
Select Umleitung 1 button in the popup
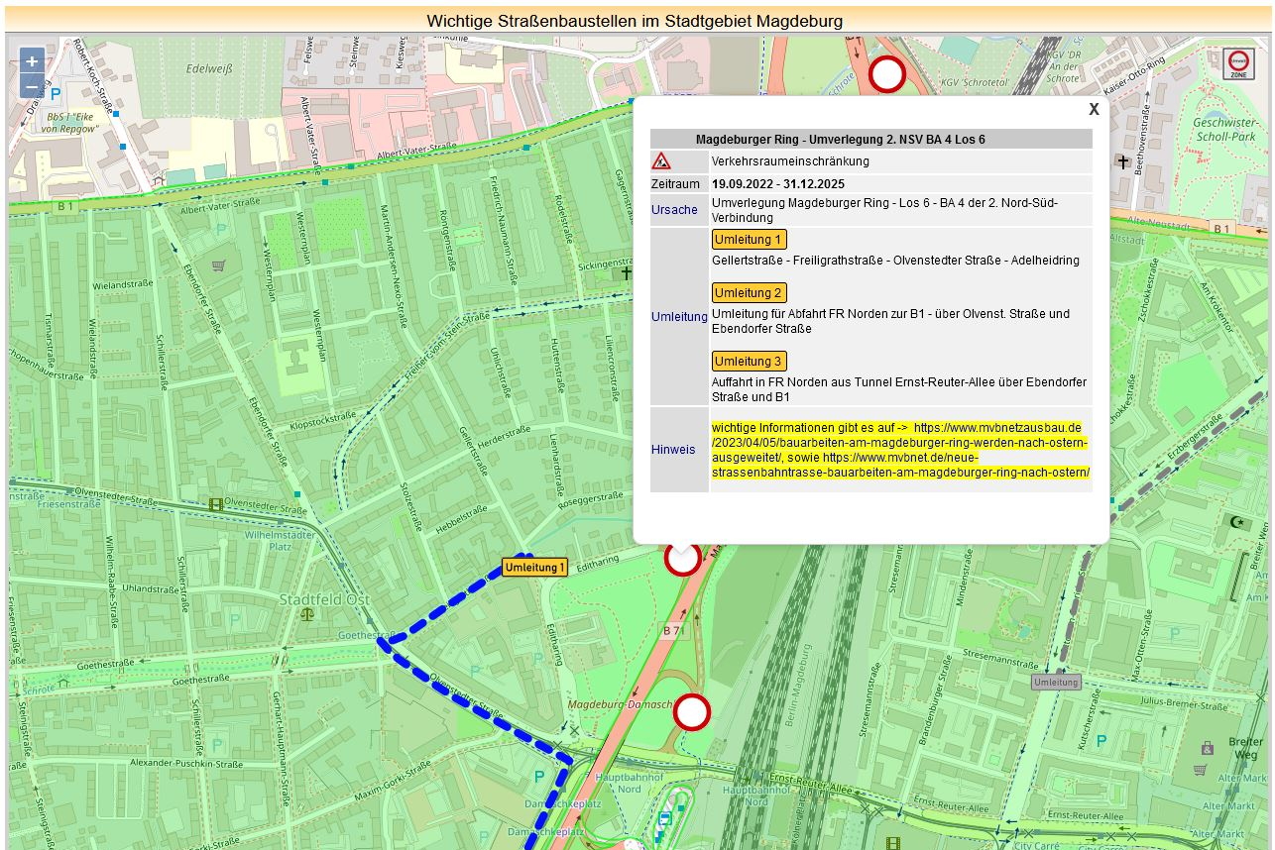pos(749,240)
